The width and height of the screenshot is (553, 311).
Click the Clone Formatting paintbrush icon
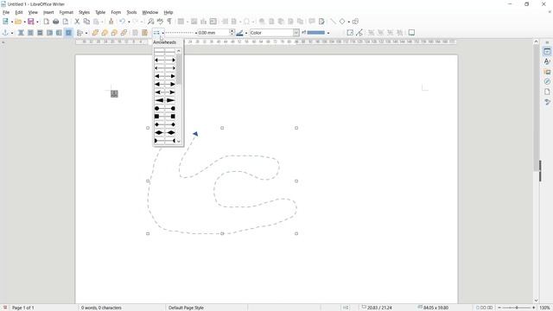111,22
